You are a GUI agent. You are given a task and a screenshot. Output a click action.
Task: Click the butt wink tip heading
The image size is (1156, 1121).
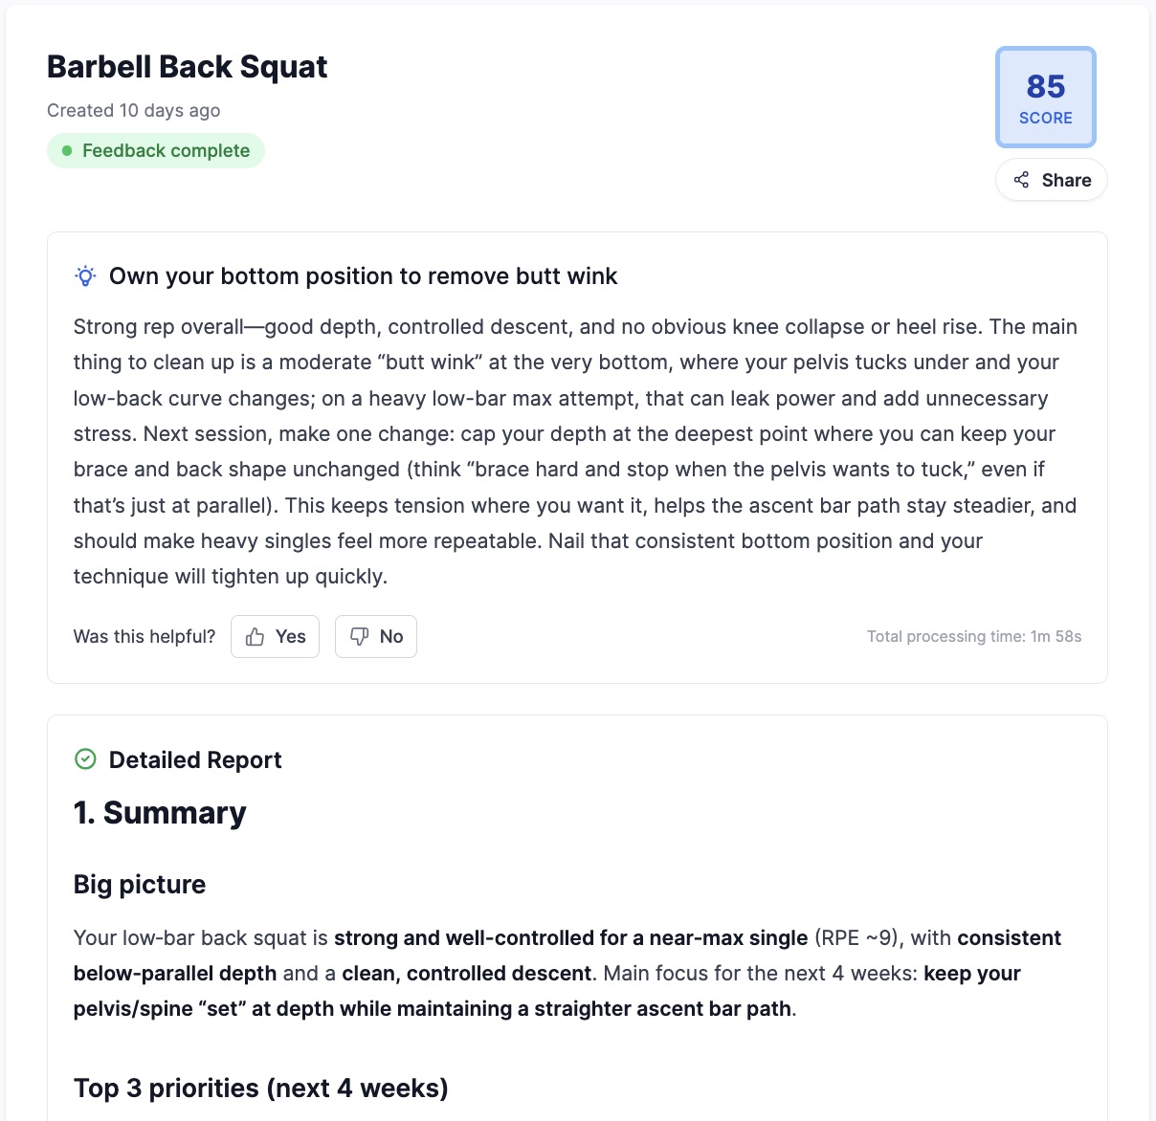click(363, 276)
